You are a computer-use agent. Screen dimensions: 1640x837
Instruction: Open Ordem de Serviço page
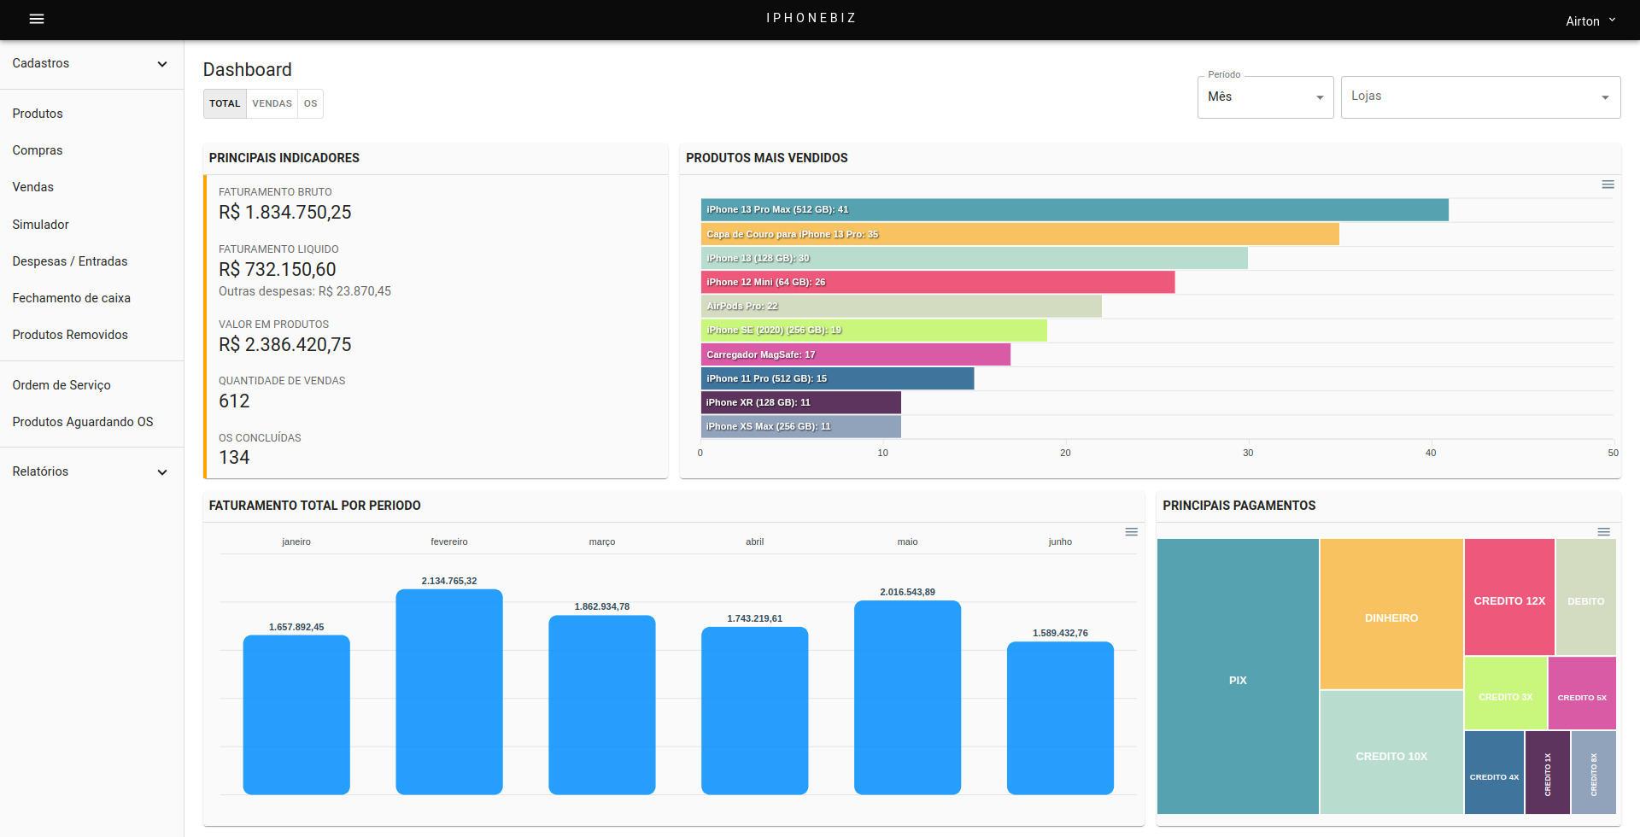click(x=61, y=385)
